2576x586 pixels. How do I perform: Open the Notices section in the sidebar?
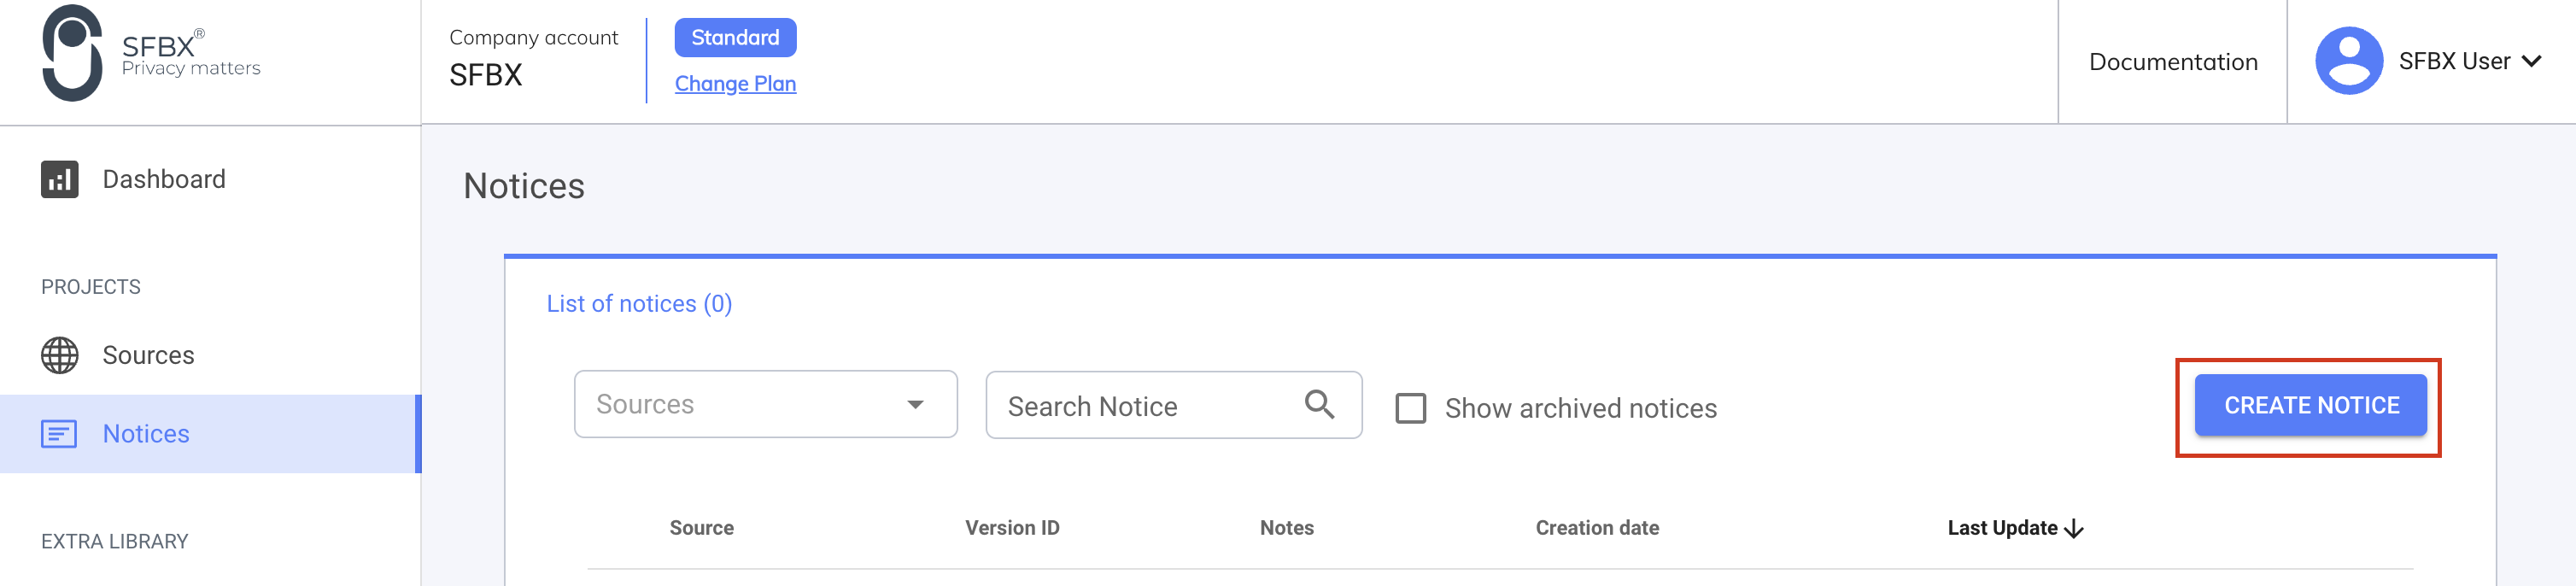tap(146, 434)
